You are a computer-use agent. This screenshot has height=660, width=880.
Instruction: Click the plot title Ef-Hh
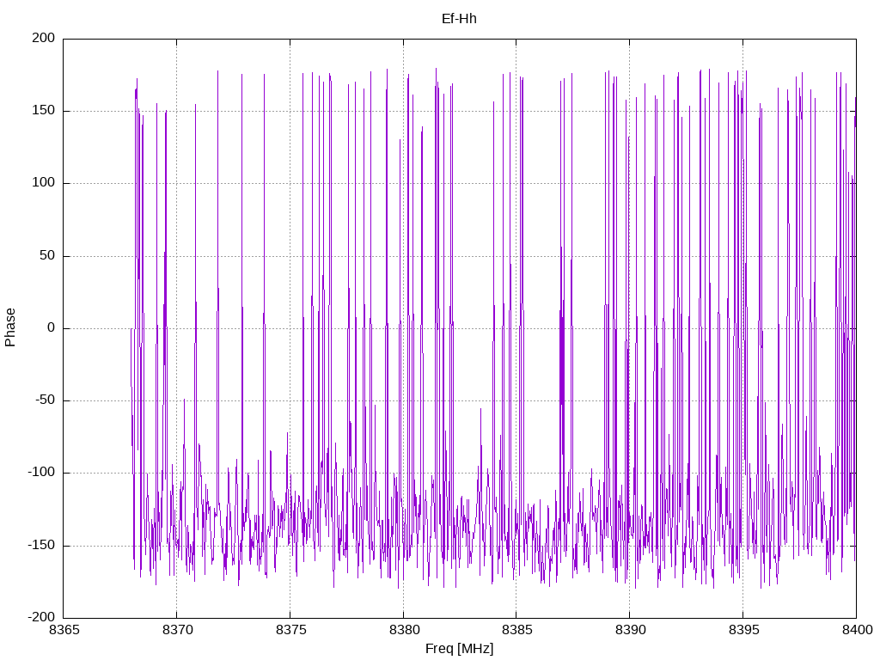pos(459,19)
